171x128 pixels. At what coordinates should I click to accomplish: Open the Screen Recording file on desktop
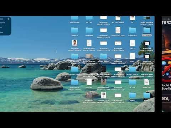pos(147,18)
